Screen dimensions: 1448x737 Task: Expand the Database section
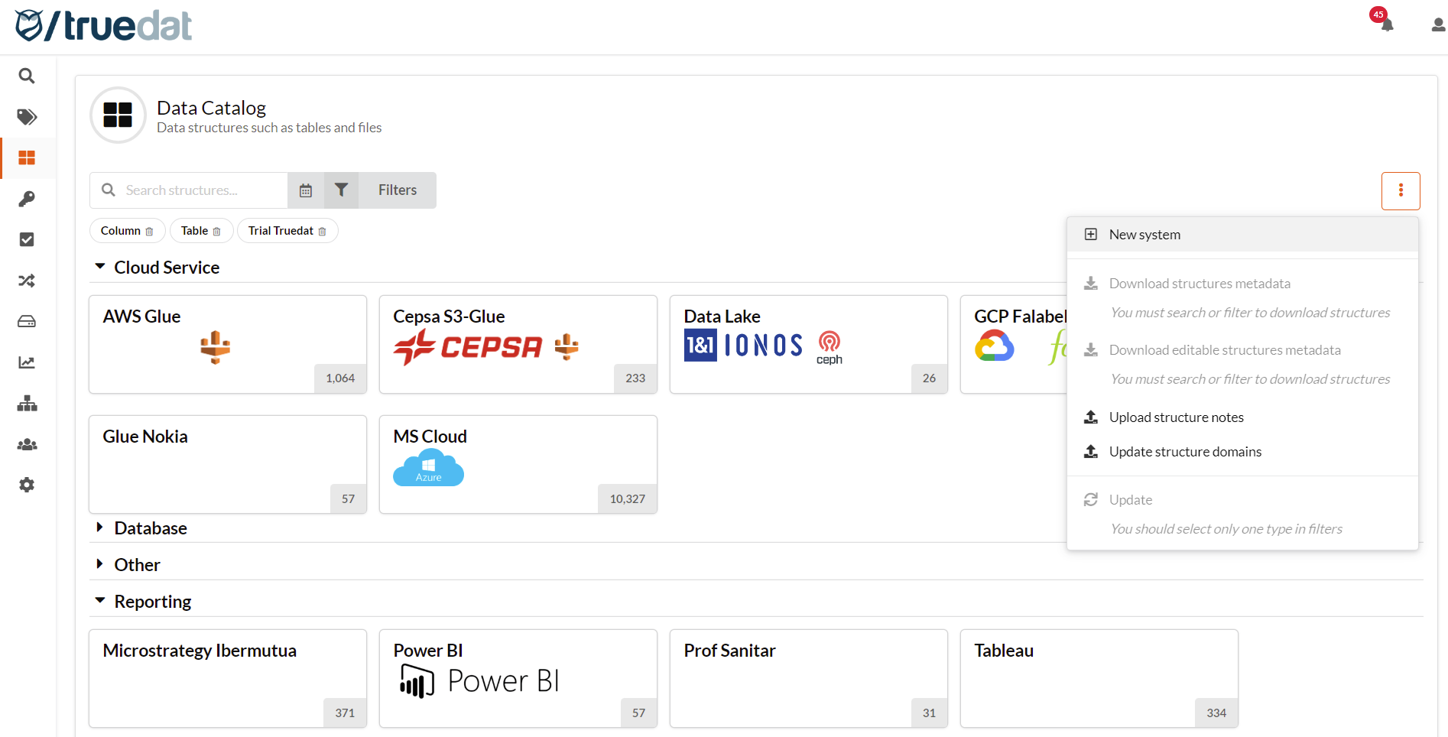click(100, 528)
